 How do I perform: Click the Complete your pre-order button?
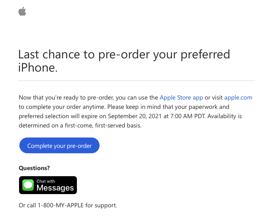coord(59,145)
